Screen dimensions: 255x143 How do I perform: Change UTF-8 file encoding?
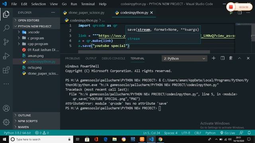click(186, 133)
